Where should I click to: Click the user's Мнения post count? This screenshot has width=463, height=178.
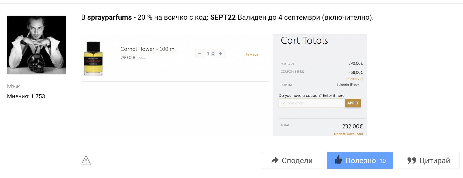pos(26,96)
